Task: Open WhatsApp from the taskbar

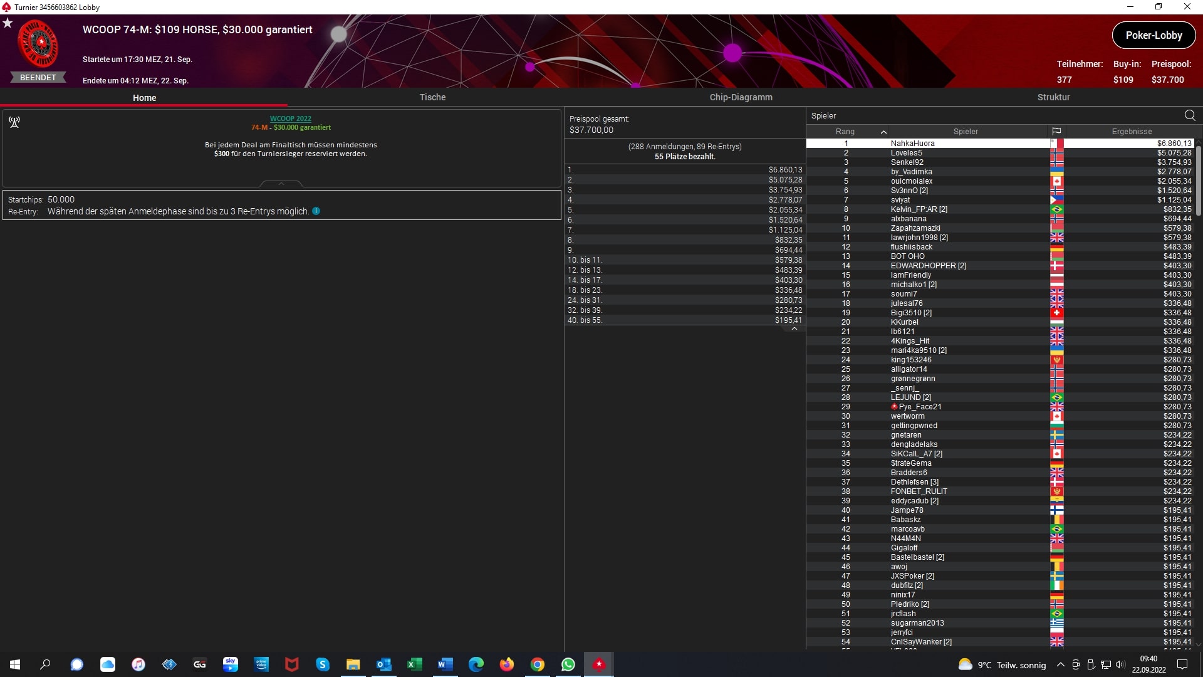Action: click(x=568, y=664)
